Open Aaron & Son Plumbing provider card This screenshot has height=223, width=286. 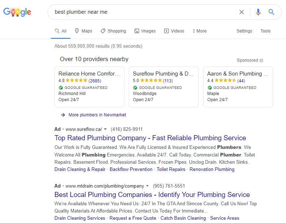pos(238,87)
